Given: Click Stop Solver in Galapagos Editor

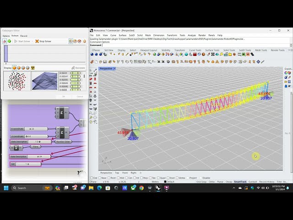Looking at the screenshot, I should click(x=43, y=41).
